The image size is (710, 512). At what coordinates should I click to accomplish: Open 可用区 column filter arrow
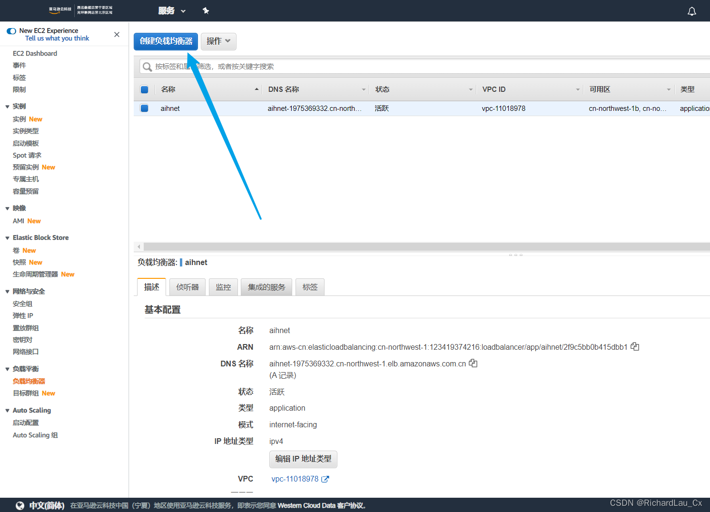click(669, 89)
